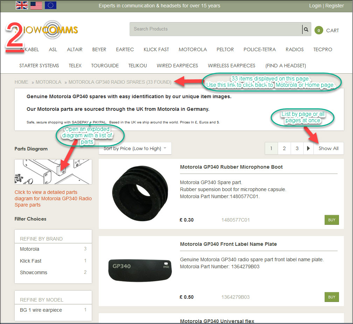Click the search magnifier icon
The image size is (353, 324).
pyautogui.click(x=306, y=29)
